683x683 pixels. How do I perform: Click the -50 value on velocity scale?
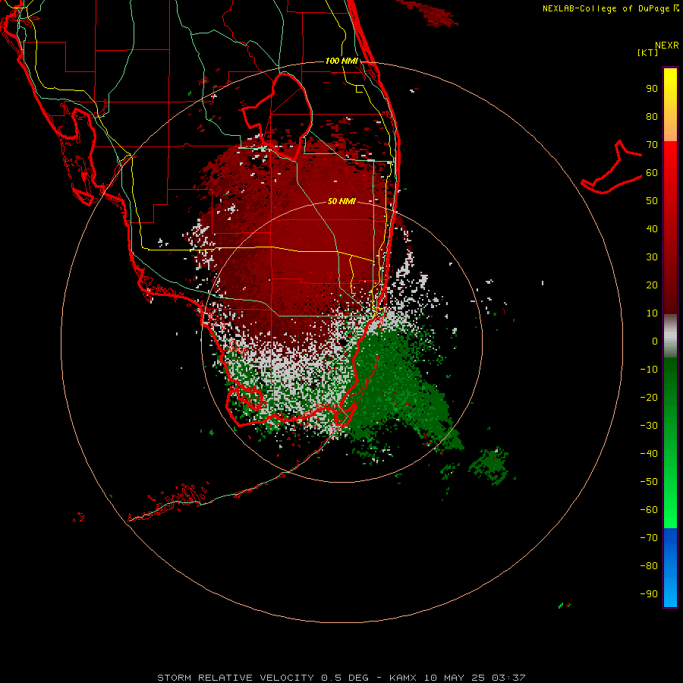649,481
